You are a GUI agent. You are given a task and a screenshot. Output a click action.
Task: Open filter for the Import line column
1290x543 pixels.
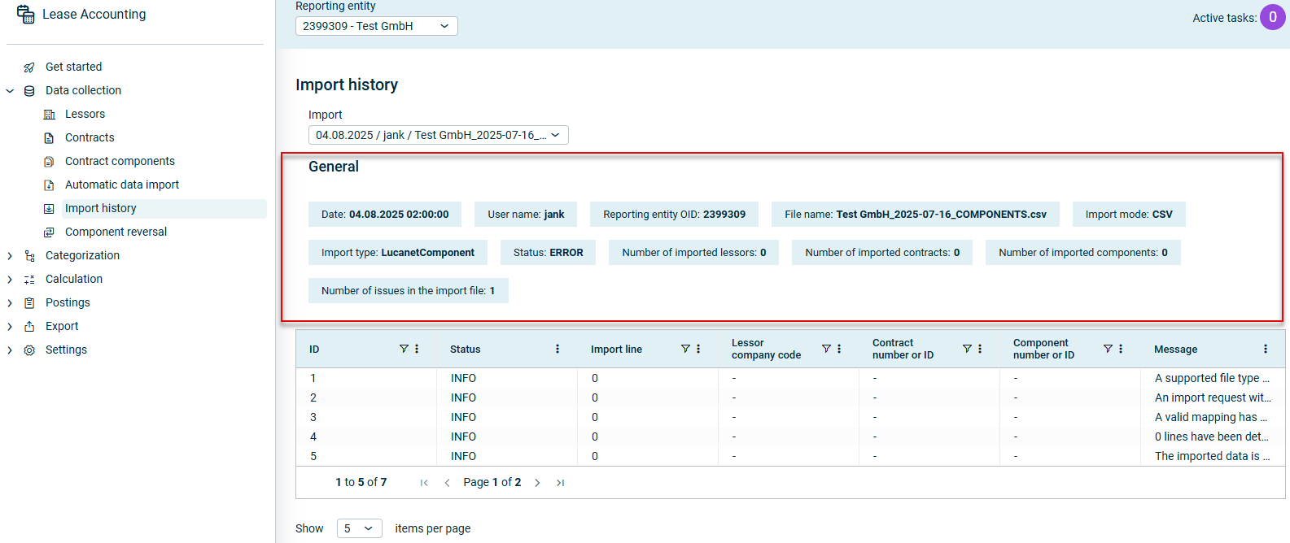[685, 349]
